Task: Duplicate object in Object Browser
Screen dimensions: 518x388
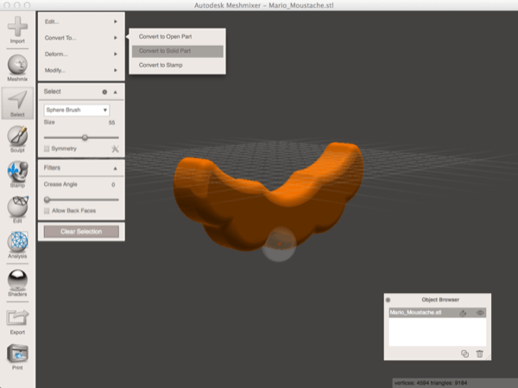Action: (x=464, y=353)
